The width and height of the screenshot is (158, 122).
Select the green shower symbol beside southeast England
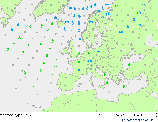coord(79,54)
